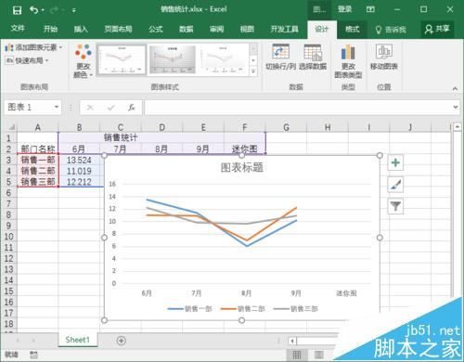Switch to the 开始 ribbon tab

pyautogui.click(x=50, y=29)
